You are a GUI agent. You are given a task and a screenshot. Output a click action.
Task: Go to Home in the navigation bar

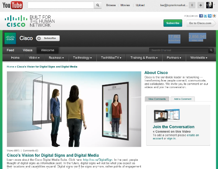coord(15,58)
